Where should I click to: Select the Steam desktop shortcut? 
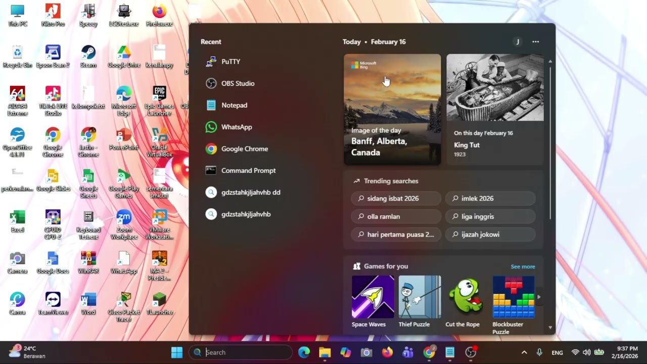click(88, 57)
